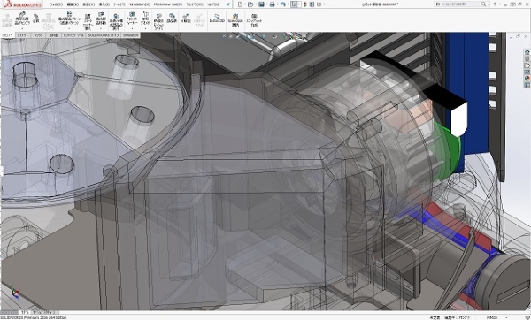Click Insert Components (existing part/assembly) icon
Image resolution: width=531 pixels, height=320 pixels.
point(22,15)
